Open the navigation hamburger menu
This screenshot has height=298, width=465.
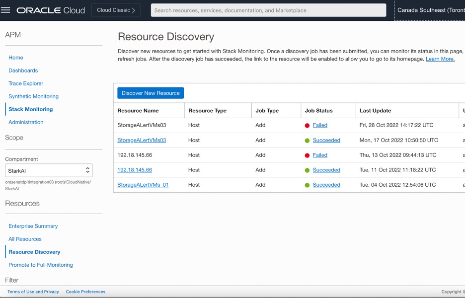(x=6, y=9)
